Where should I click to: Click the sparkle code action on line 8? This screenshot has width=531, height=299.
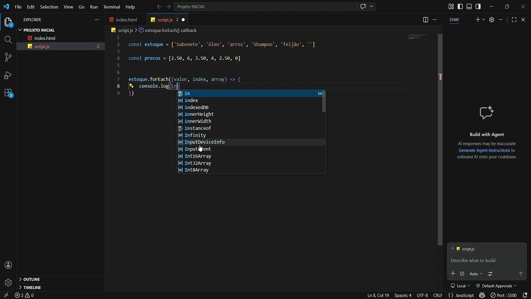(131, 86)
